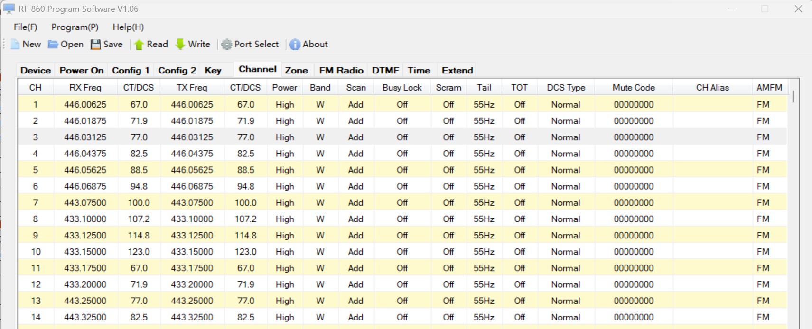
Task: Show About info via the blue icon
Action: (x=295, y=45)
